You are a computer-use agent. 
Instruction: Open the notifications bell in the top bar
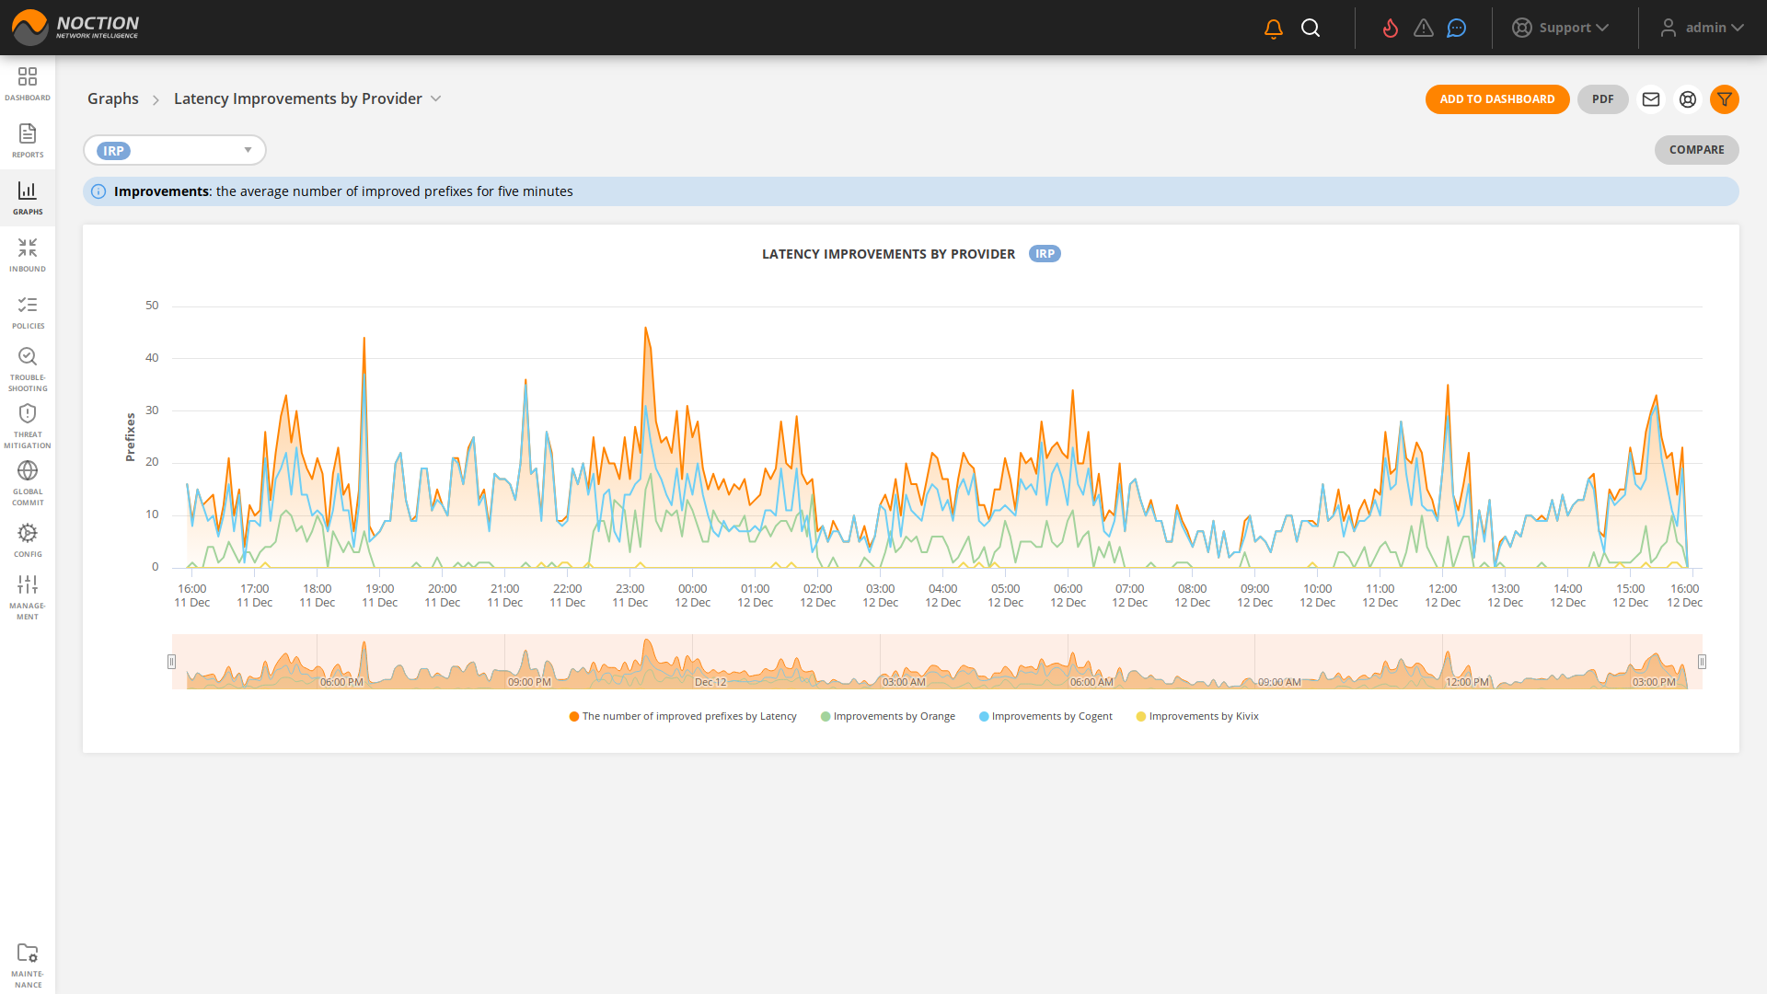[x=1273, y=27]
